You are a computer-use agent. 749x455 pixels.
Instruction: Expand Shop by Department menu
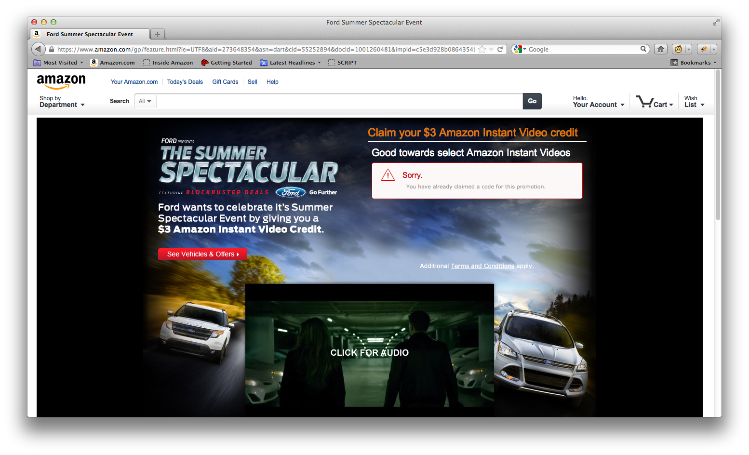(x=62, y=102)
